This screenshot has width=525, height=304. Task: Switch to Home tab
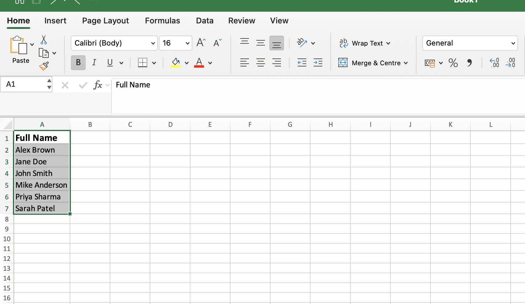coord(18,21)
